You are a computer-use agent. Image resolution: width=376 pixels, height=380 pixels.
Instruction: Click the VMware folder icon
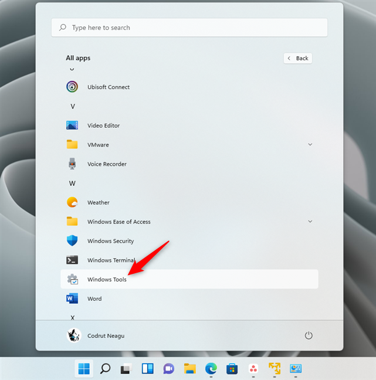pos(72,144)
